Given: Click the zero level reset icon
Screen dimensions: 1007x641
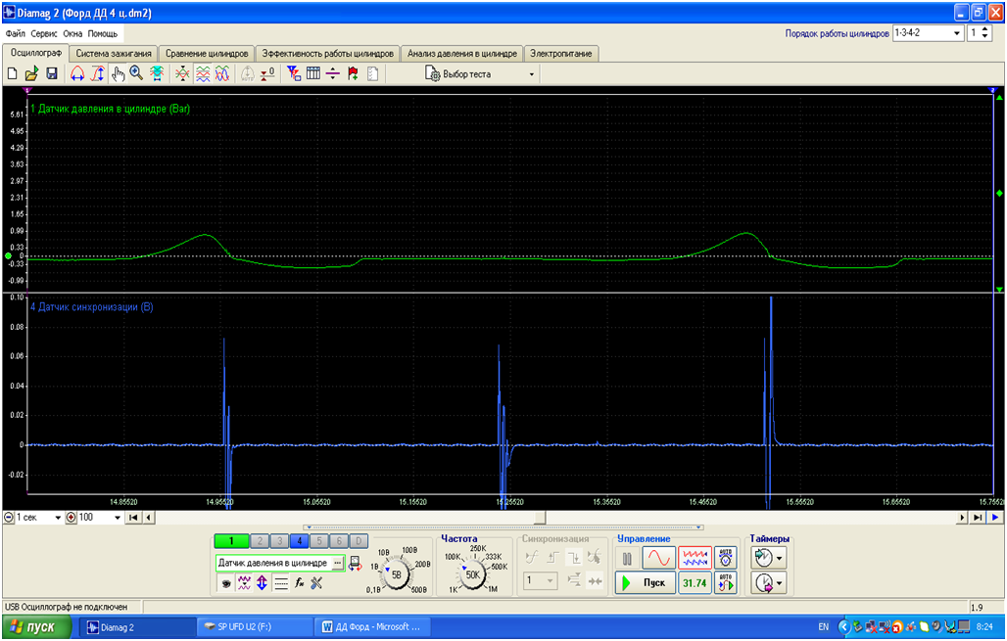Looking at the screenshot, I should pyautogui.click(x=267, y=73).
